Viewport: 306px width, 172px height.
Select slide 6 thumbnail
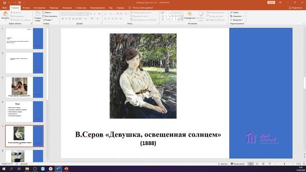24,156
